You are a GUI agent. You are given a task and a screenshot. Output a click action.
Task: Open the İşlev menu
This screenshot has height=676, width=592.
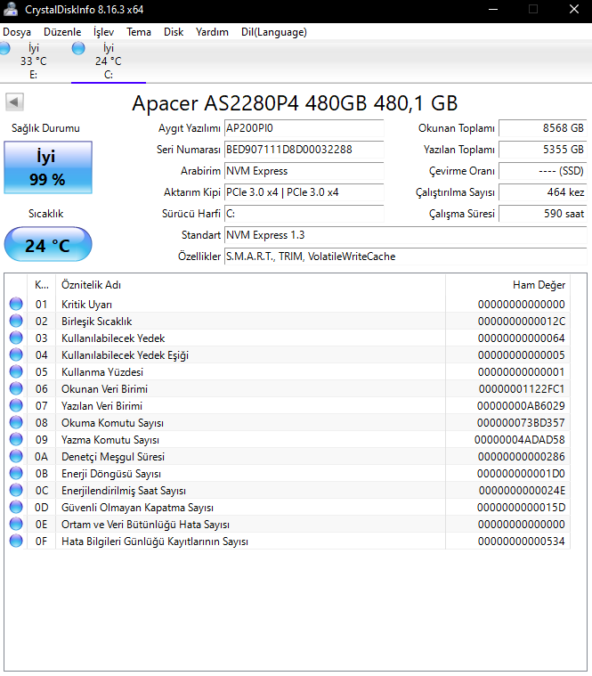(x=104, y=32)
